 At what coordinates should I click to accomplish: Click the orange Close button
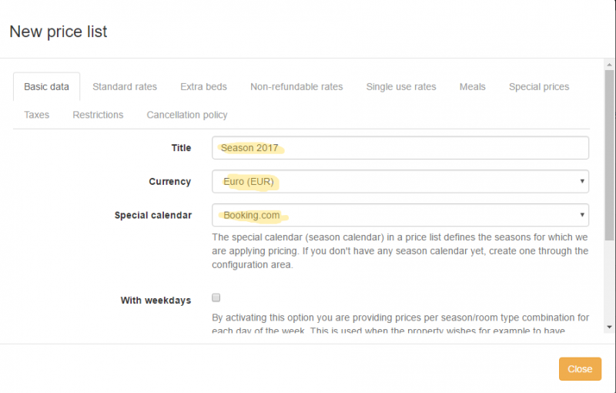pyautogui.click(x=580, y=369)
